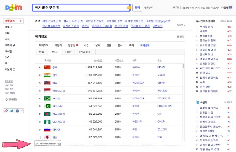Click the China flag icon
236x152 pixels.
pos(47,68)
